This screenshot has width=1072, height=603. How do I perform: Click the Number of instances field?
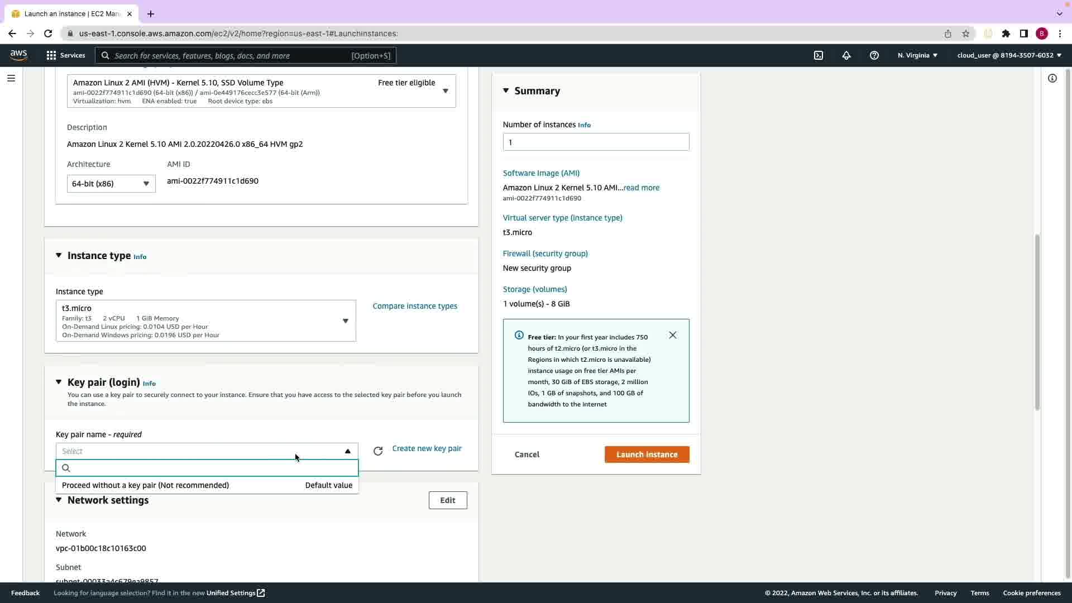tap(596, 142)
